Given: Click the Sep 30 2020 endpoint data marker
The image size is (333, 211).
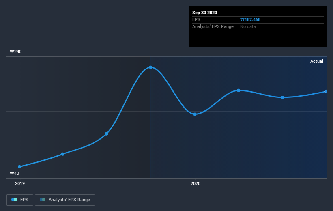Looking at the screenshot, I should [x=326, y=91].
